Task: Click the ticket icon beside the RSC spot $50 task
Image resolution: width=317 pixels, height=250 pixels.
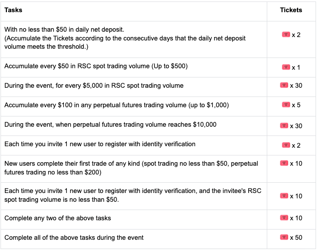Action: click(x=286, y=67)
